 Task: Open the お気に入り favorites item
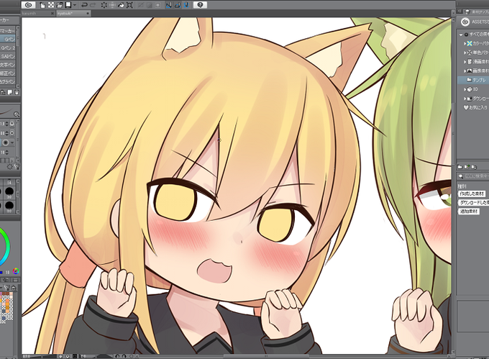tap(475, 108)
